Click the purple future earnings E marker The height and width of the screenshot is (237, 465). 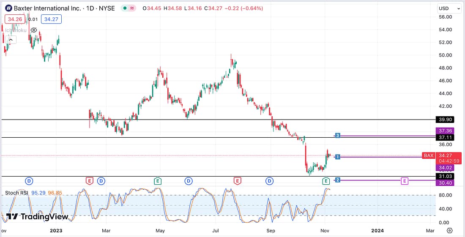[405, 181]
